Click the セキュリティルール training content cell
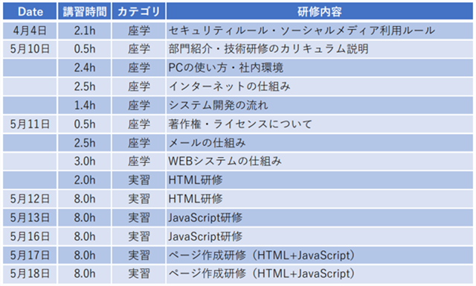 [x=320, y=31]
